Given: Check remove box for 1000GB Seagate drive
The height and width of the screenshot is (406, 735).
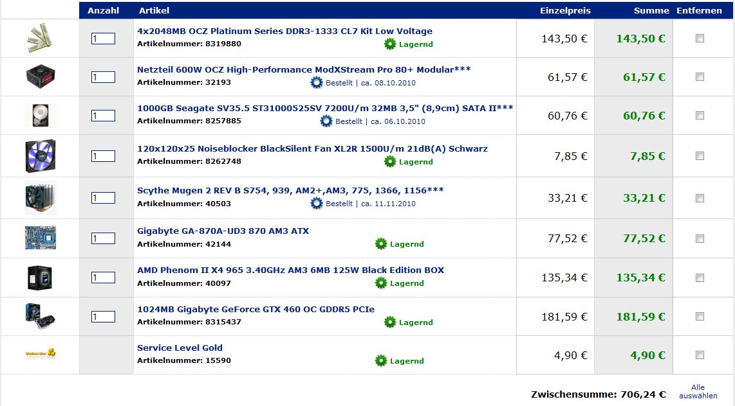Looking at the screenshot, I should click(x=700, y=115).
